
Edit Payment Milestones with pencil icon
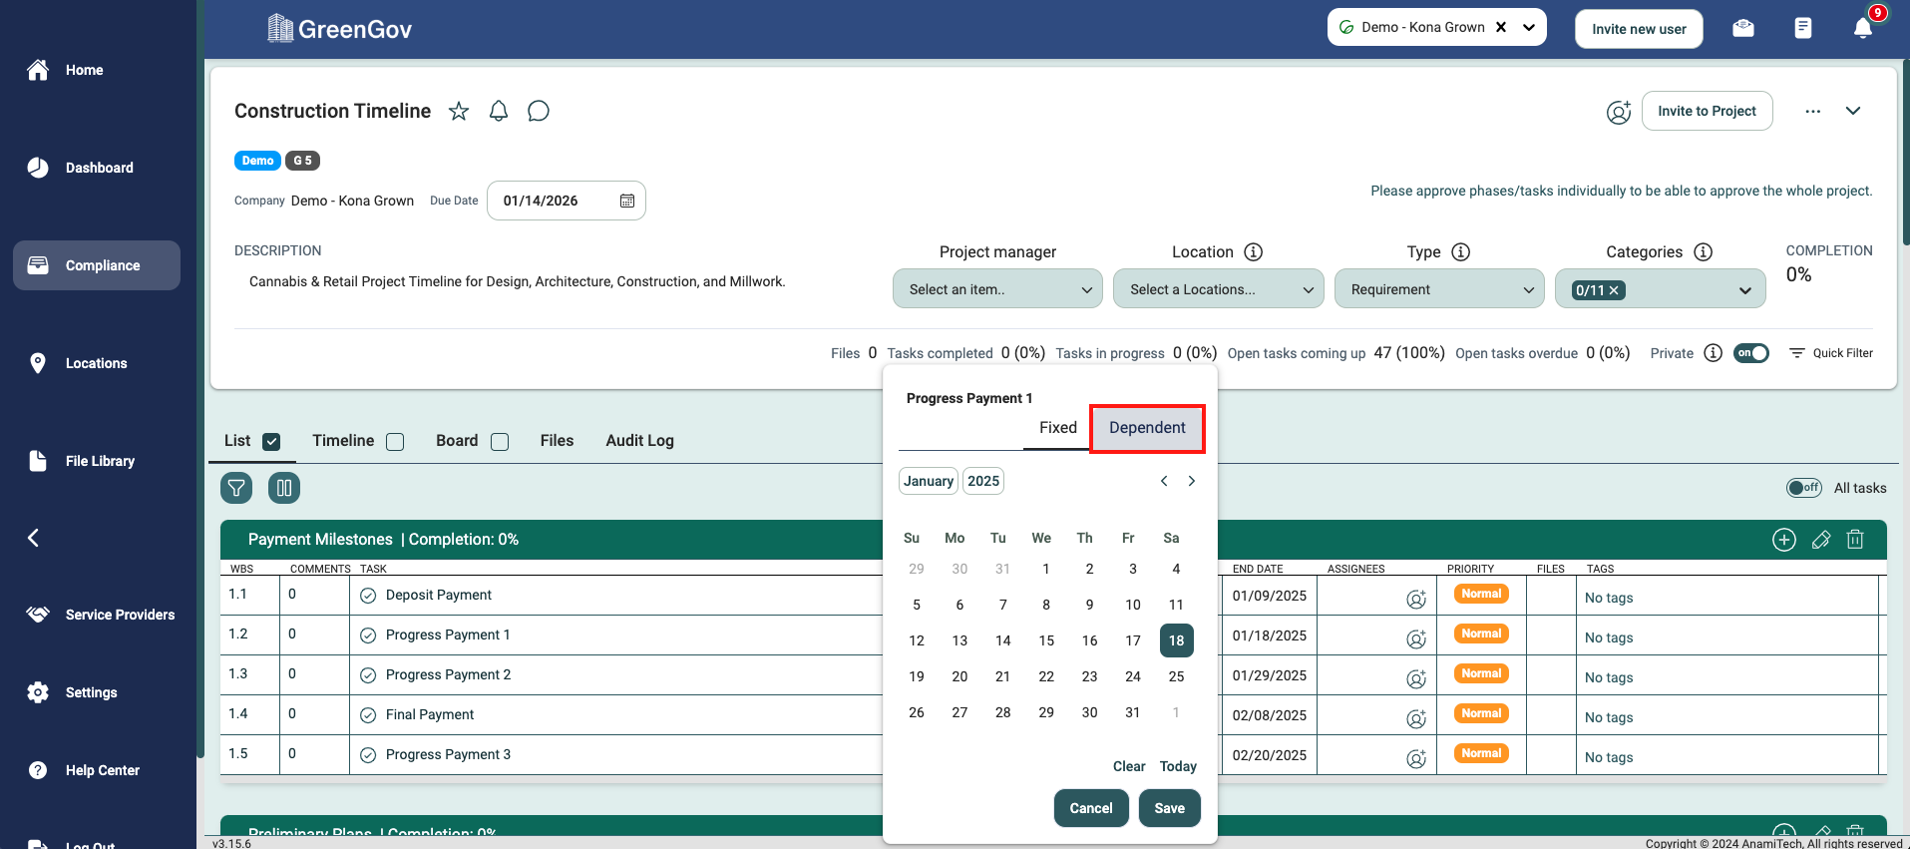point(1820,540)
